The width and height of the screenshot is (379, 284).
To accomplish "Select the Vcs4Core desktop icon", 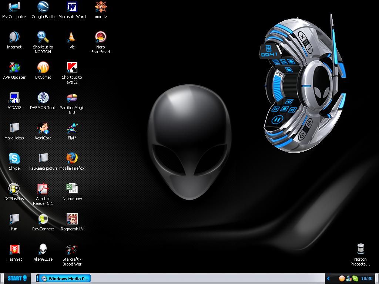I will tap(43, 132).
